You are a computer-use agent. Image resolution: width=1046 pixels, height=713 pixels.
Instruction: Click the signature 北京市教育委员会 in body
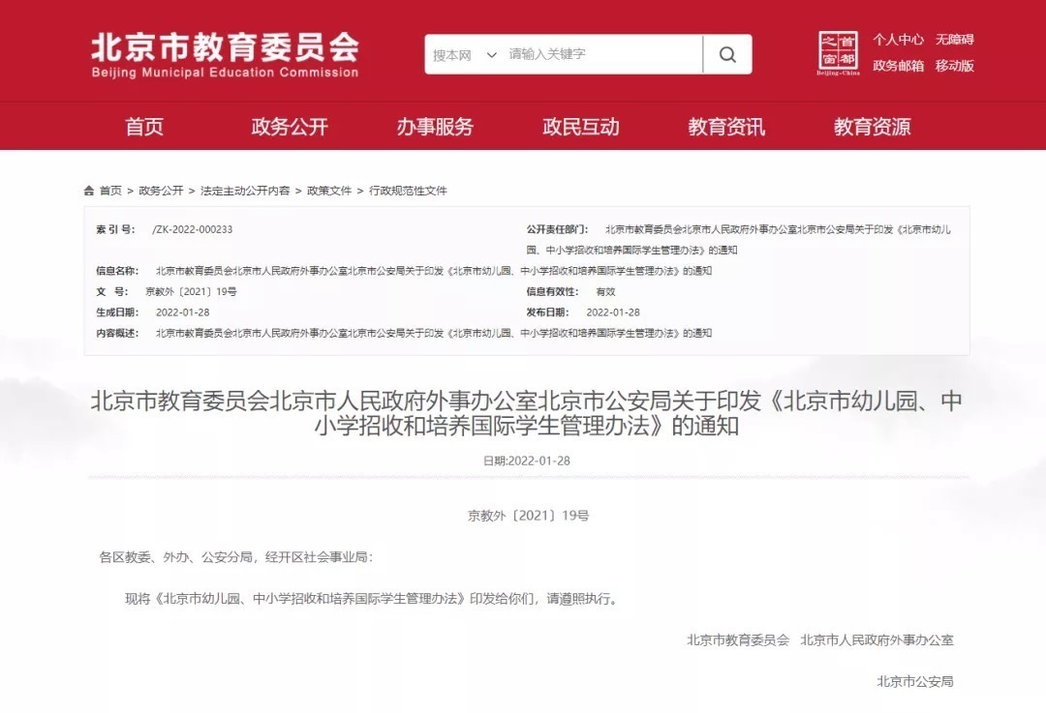(738, 639)
